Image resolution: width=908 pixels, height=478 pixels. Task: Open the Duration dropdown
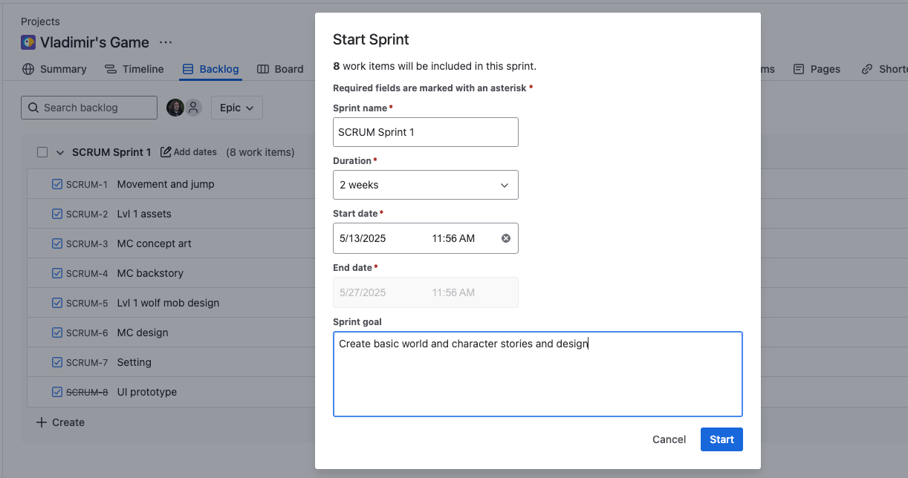click(x=425, y=185)
